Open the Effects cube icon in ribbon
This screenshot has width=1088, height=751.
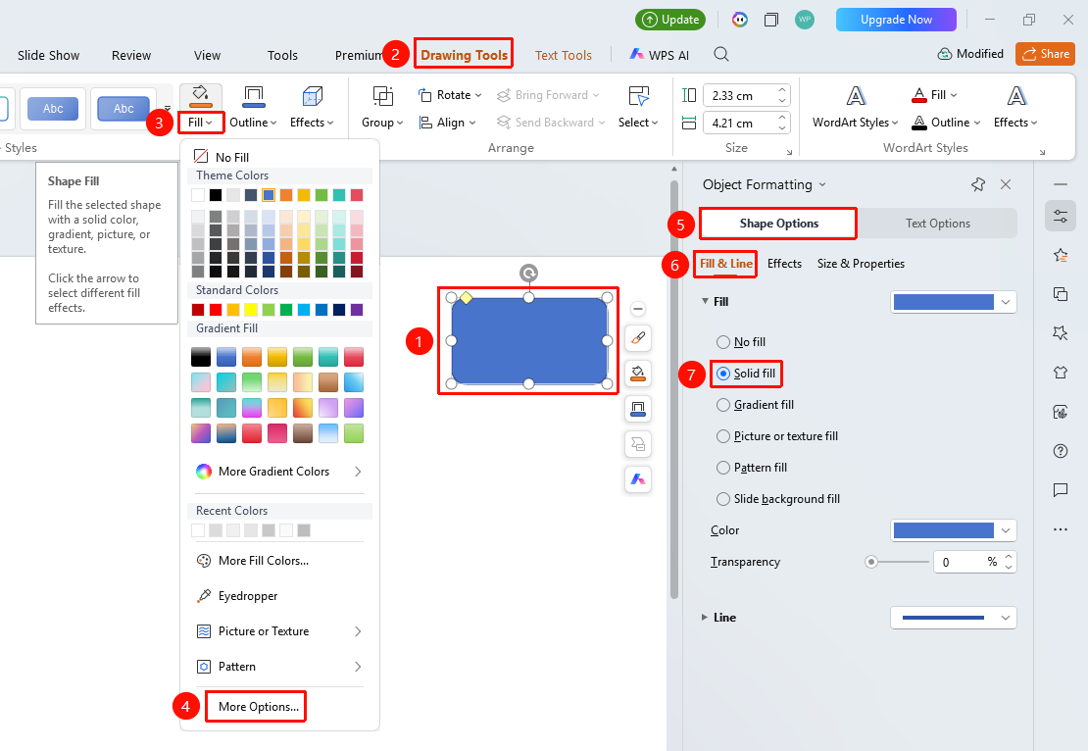313,96
